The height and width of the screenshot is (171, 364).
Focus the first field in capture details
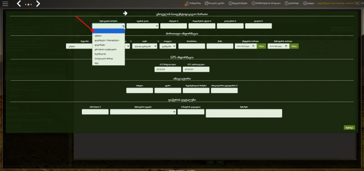95,112
